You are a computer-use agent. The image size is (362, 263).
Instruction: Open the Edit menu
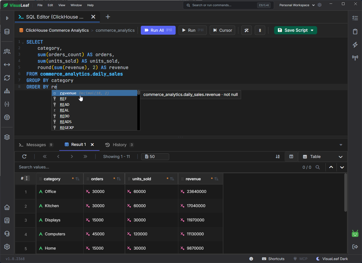(50, 5)
